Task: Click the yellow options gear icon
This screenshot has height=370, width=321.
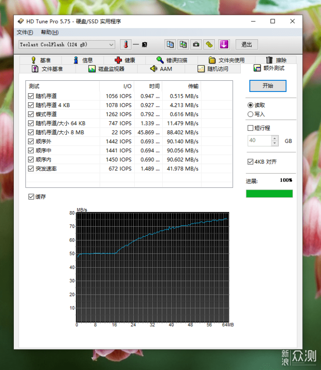Action: pos(209,44)
